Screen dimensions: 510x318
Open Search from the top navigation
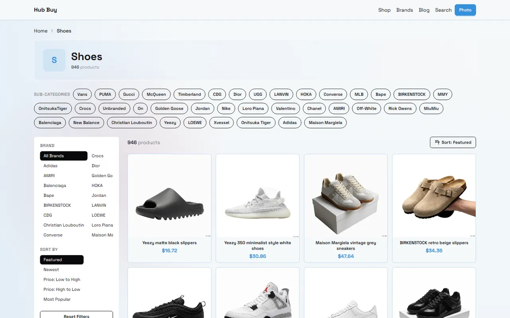pos(443,10)
